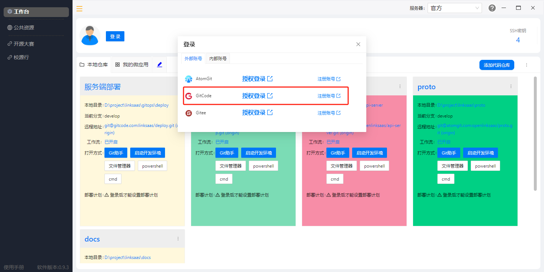The image size is (544, 272).
Task: Open the three-dot menu on docs card
Action: point(178,238)
